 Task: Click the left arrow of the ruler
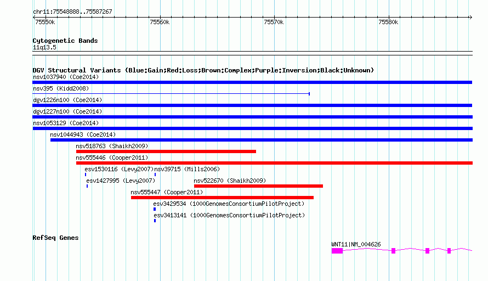click(x=34, y=18)
